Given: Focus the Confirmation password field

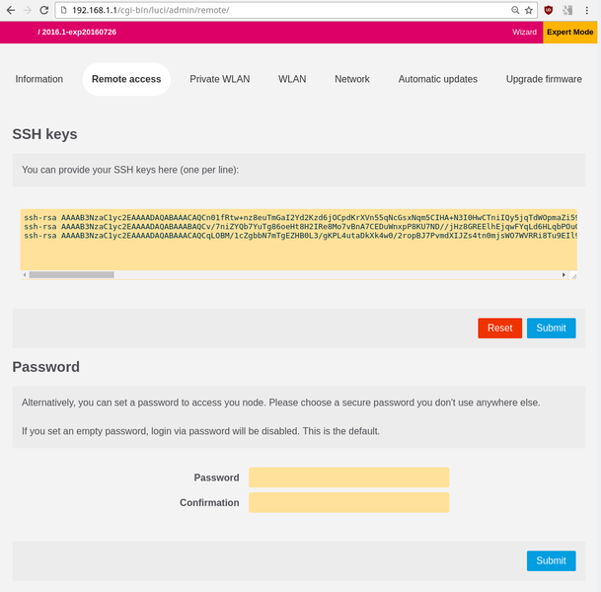Looking at the screenshot, I should [x=348, y=502].
